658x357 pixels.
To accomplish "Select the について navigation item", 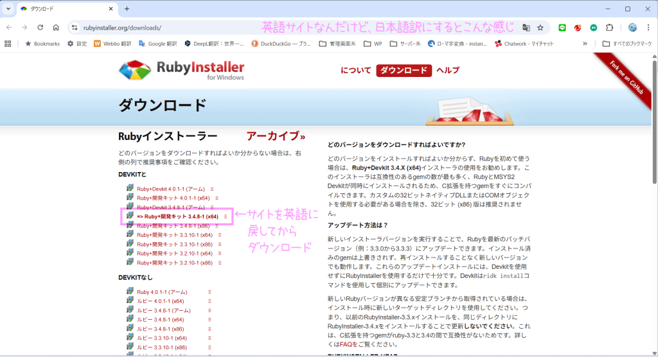I will pos(356,71).
